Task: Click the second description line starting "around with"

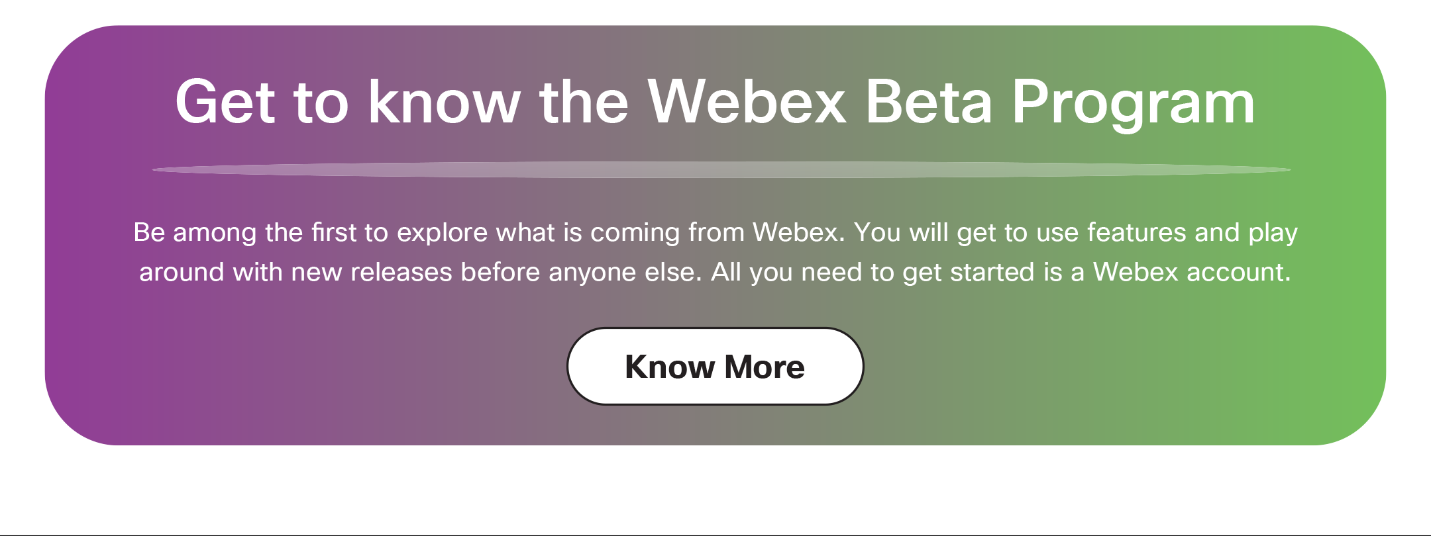Action: coord(715,273)
